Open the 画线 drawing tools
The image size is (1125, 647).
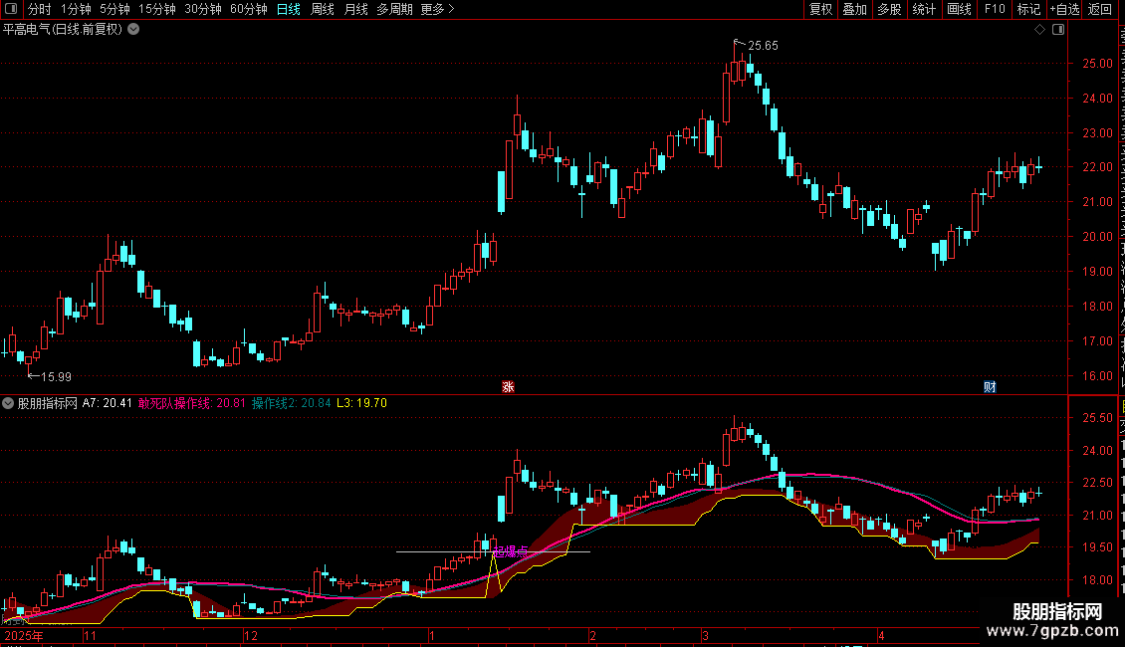coord(960,9)
